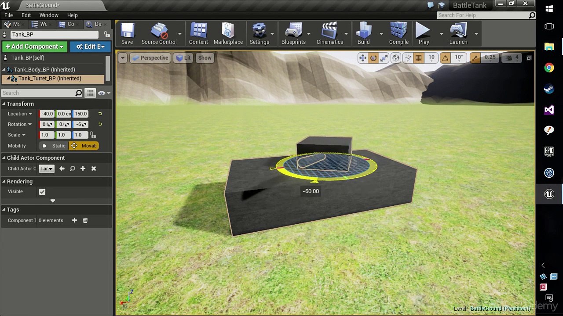This screenshot has height=316, width=563.
Task: Toggle the scale ratio lock
Action: (x=93, y=135)
